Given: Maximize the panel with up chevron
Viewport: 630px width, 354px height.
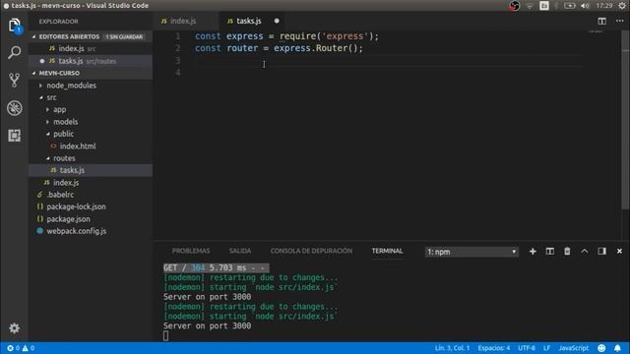Looking at the screenshot, I should [585, 252].
